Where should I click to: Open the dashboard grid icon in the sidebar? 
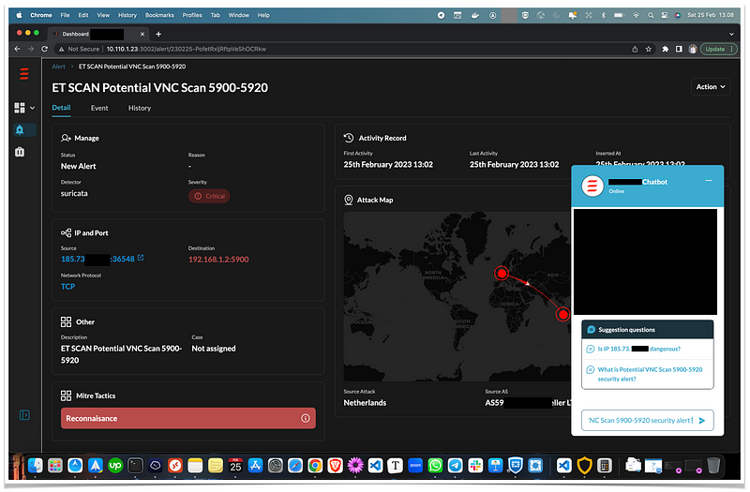(x=20, y=108)
